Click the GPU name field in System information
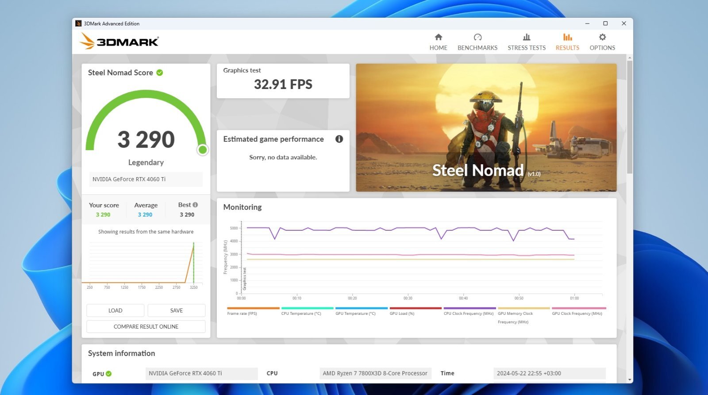The width and height of the screenshot is (708, 395). tap(201, 373)
